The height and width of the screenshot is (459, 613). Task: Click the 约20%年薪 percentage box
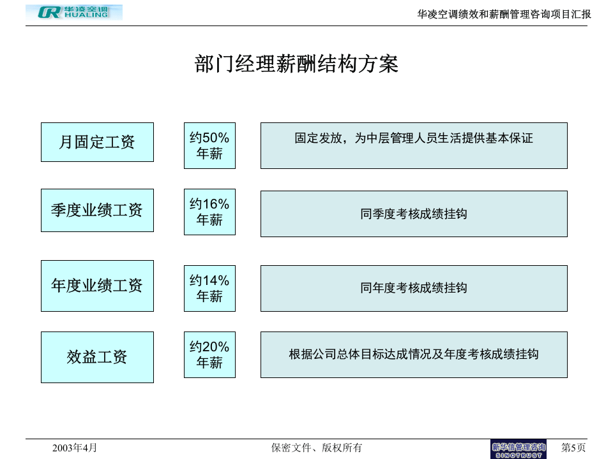(x=209, y=355)
